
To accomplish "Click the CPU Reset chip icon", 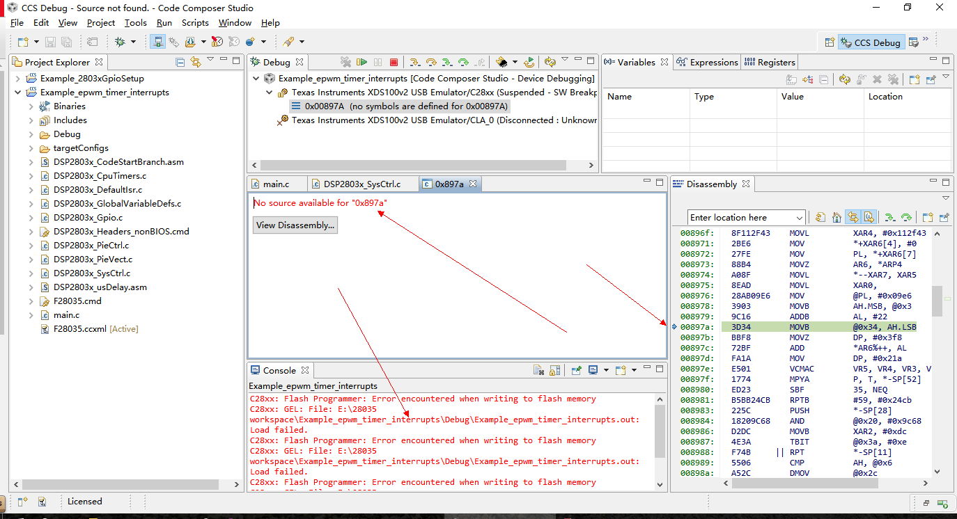I will tap(501, 62).
